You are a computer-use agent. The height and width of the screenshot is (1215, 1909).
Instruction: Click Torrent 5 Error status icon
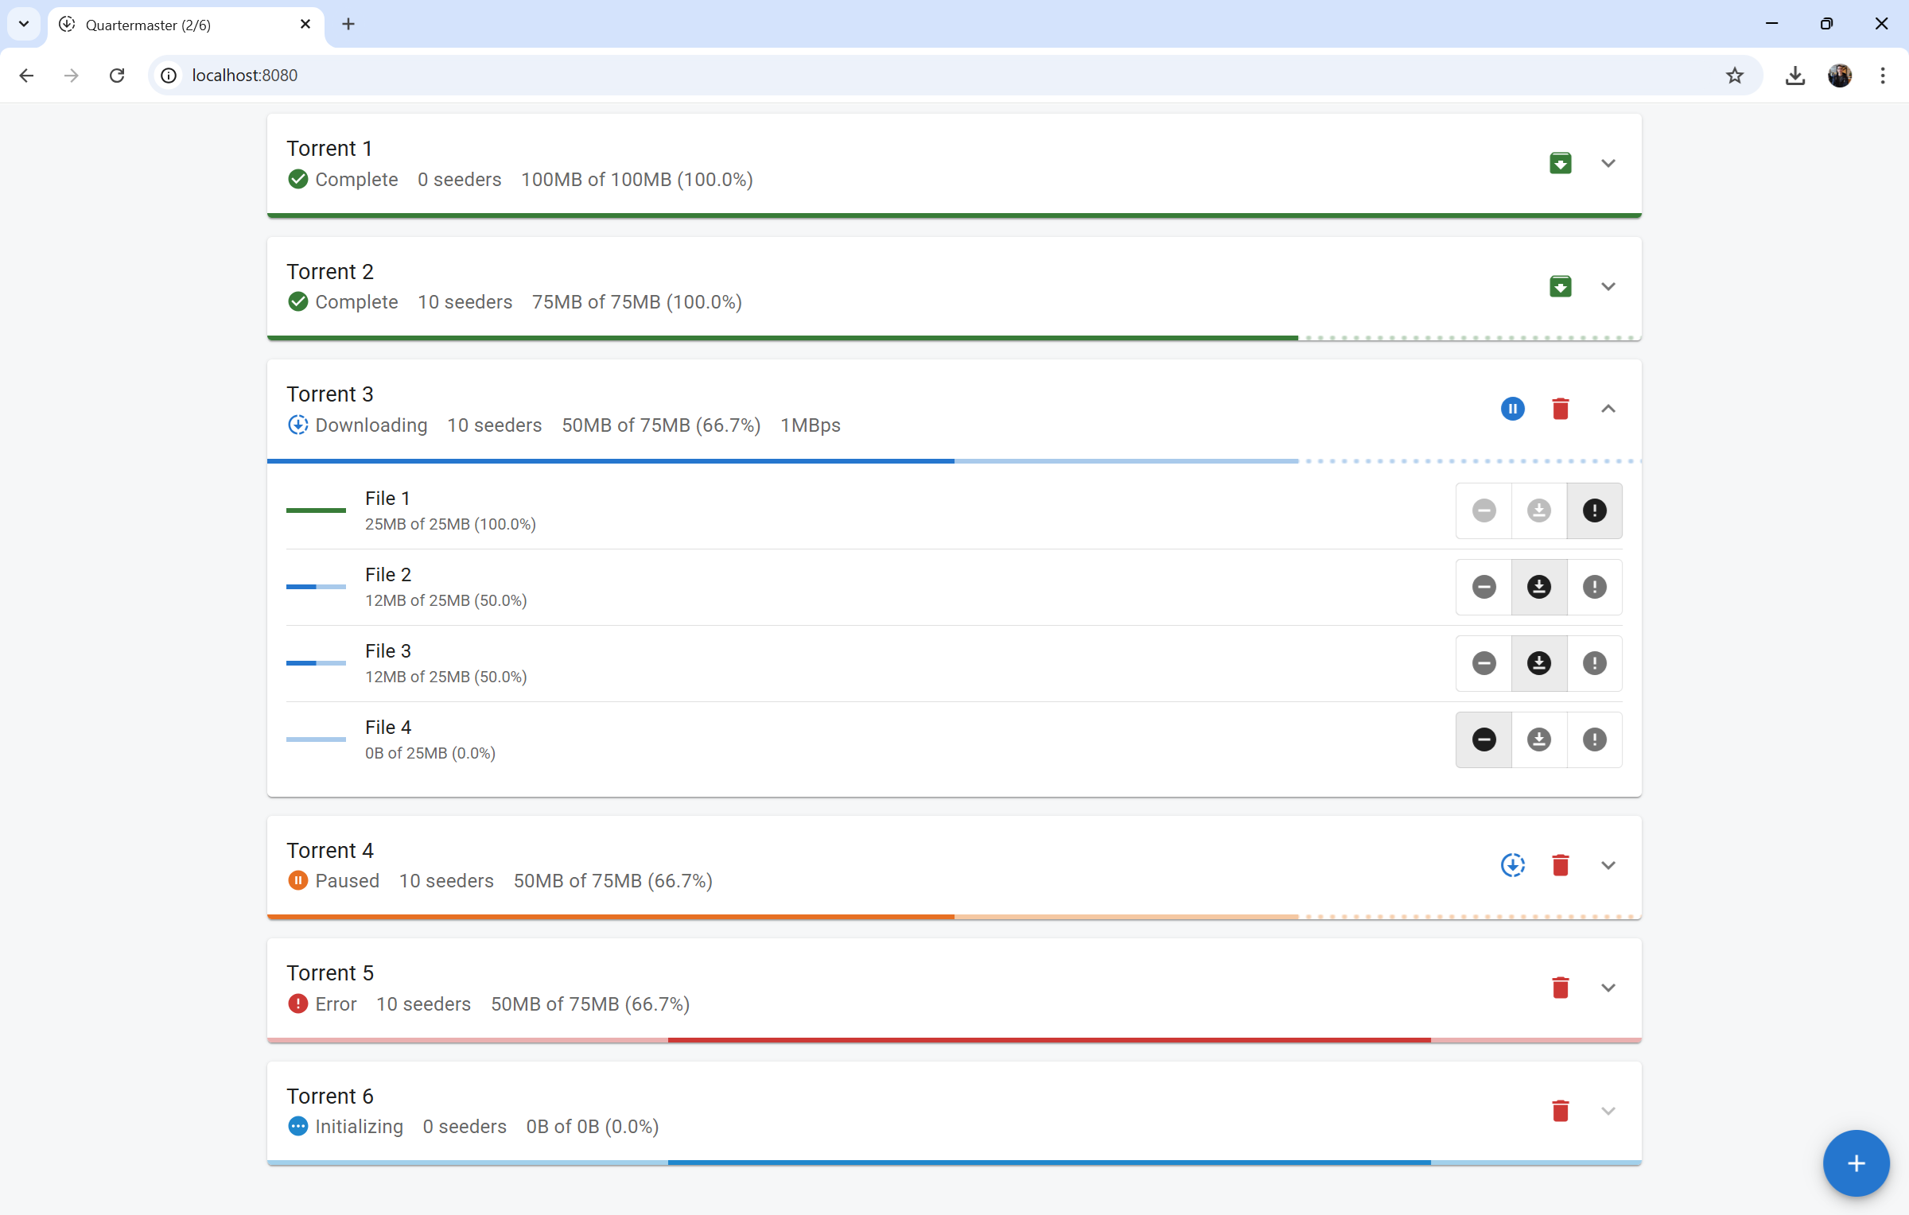pyautogui.click(x=297, y=1003)
